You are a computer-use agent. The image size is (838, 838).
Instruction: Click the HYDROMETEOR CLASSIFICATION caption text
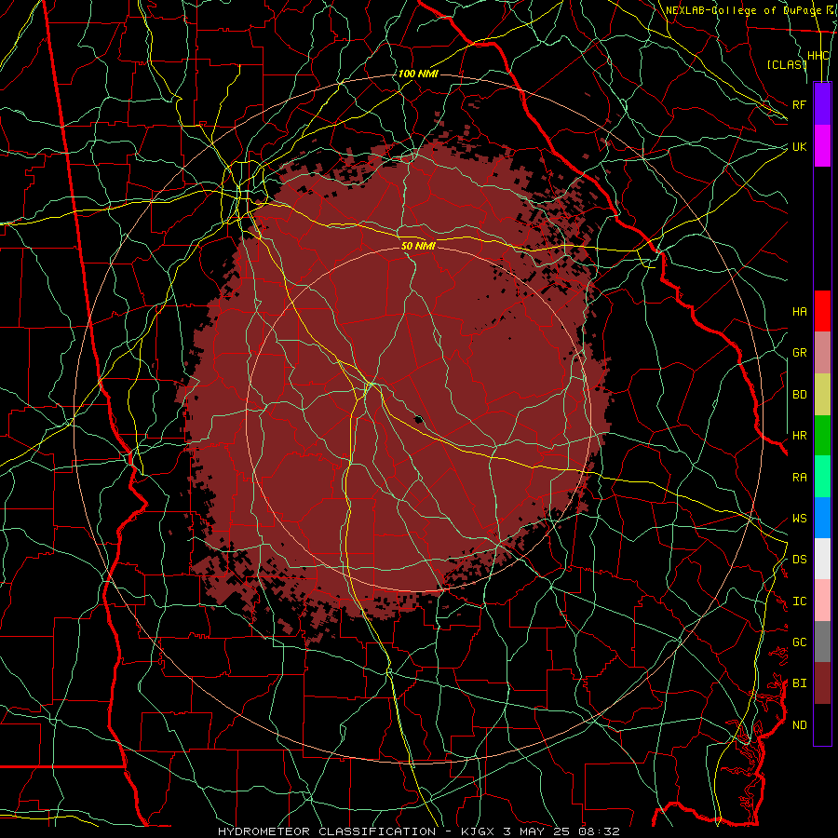327,831
